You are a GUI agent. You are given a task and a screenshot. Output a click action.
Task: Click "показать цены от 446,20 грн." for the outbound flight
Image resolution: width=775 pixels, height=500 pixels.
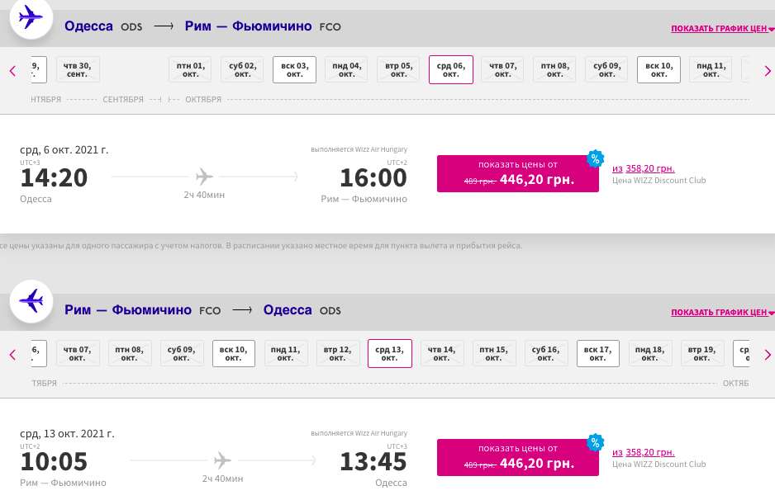click(517, 173)
